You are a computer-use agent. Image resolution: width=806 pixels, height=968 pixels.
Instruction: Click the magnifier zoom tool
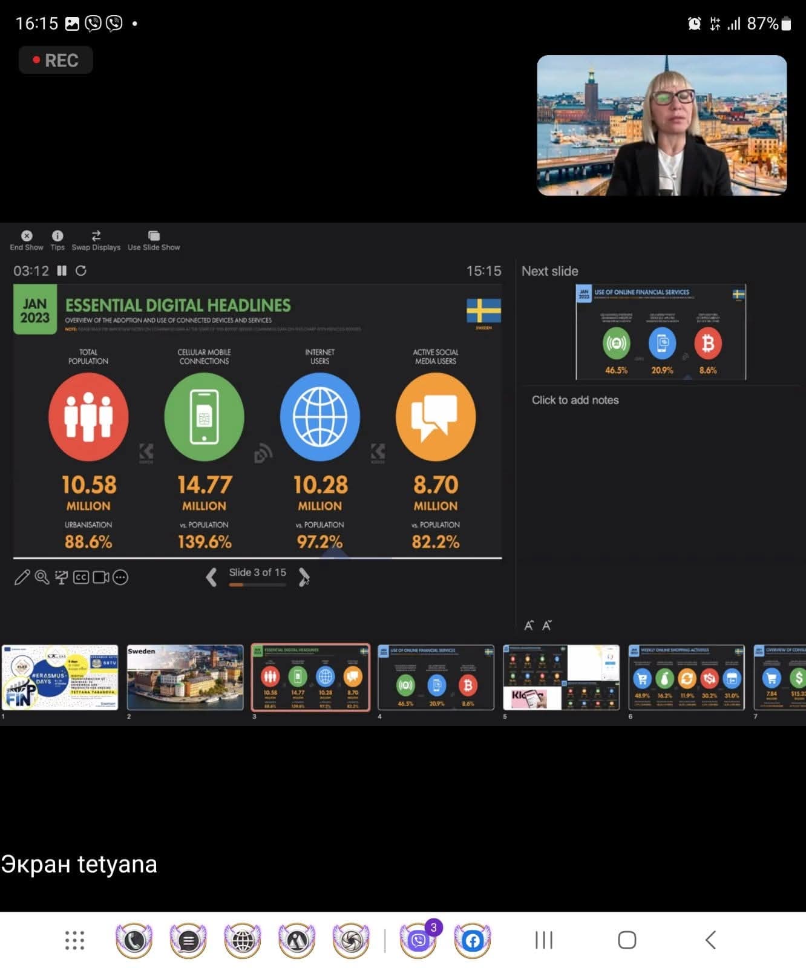[x=42, y=578]
